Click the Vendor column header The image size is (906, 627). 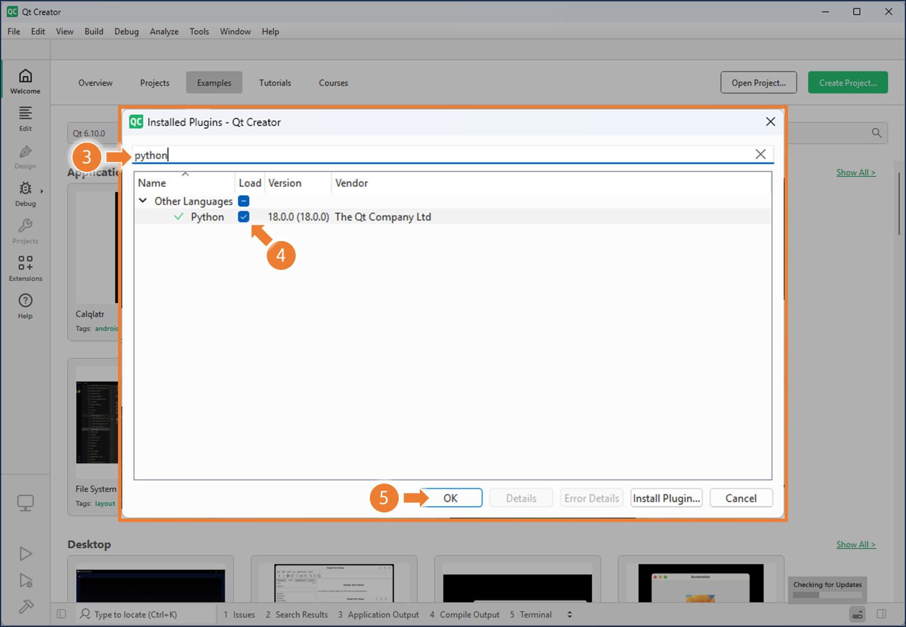551,182
